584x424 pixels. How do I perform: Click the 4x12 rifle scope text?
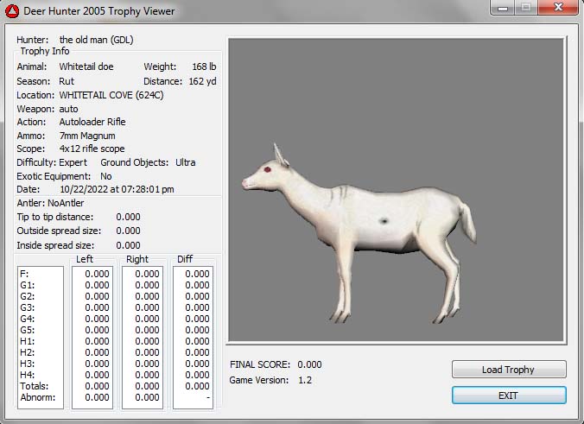click(92, 149)
